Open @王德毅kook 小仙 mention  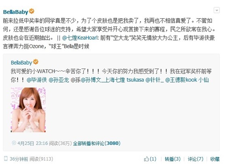pos(187,80)
